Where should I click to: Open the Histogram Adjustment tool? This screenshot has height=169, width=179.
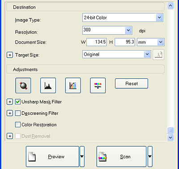pos(48,86)
